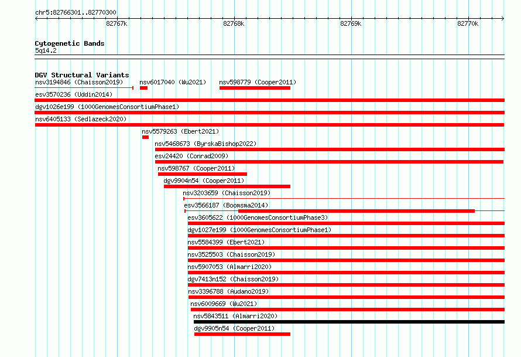
Task: Select the red bar under dgv9904n54
Action: tap(227, 186)
